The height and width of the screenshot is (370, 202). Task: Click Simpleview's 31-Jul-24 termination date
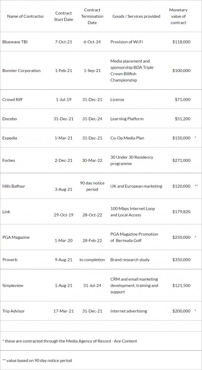[x=92, y=286]
